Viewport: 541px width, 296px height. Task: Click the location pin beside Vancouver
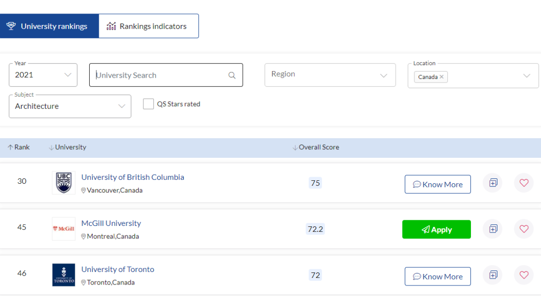84,190
